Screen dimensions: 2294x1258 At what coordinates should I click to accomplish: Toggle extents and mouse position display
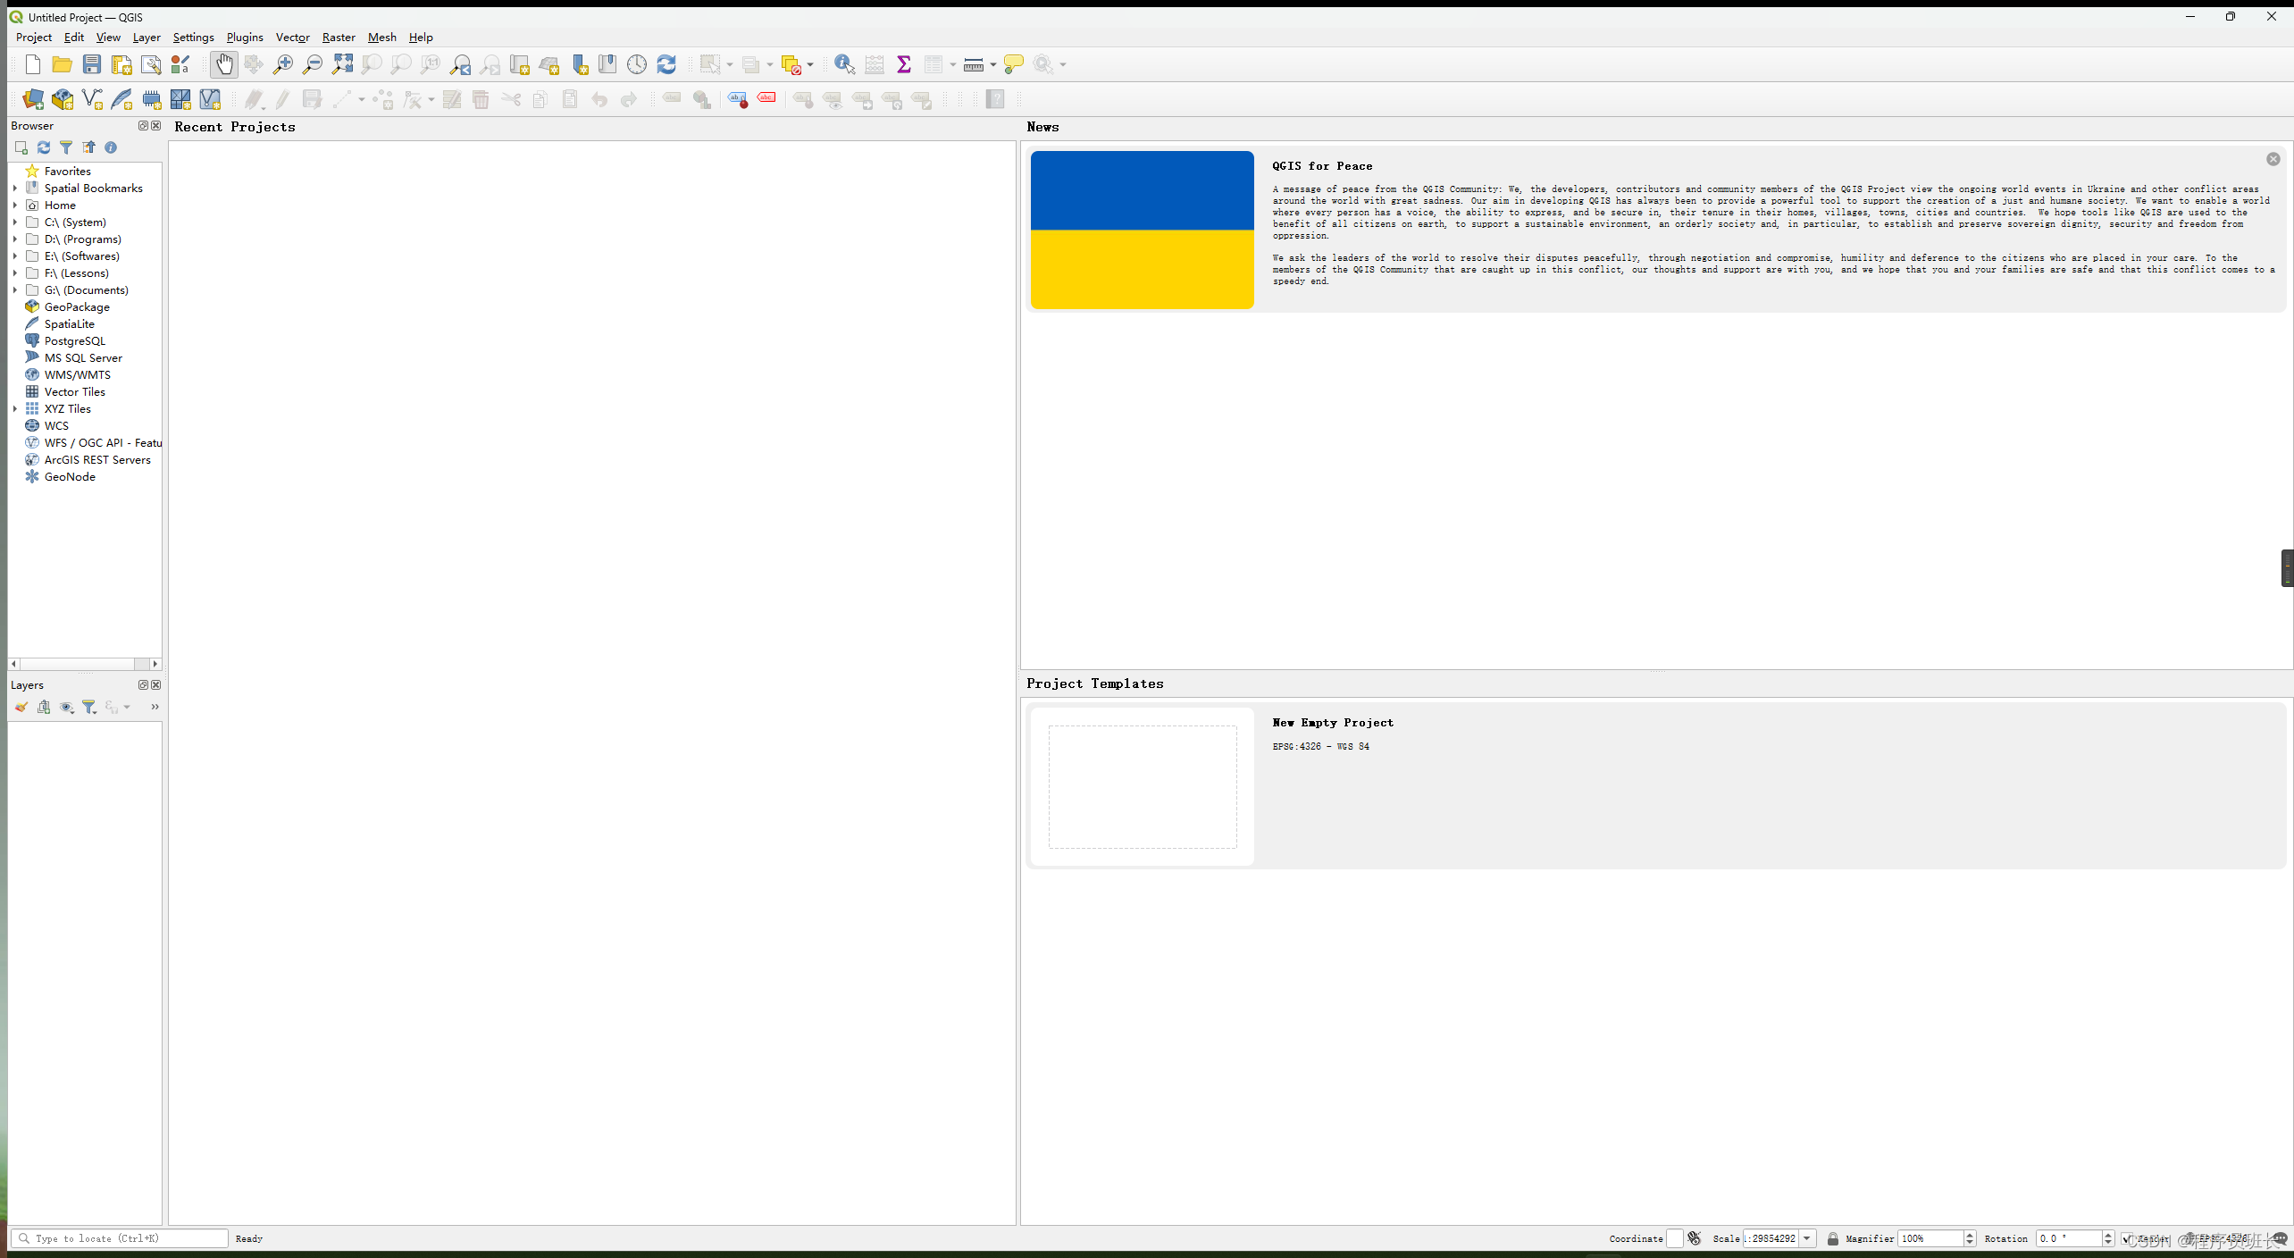point(1695,1238)
